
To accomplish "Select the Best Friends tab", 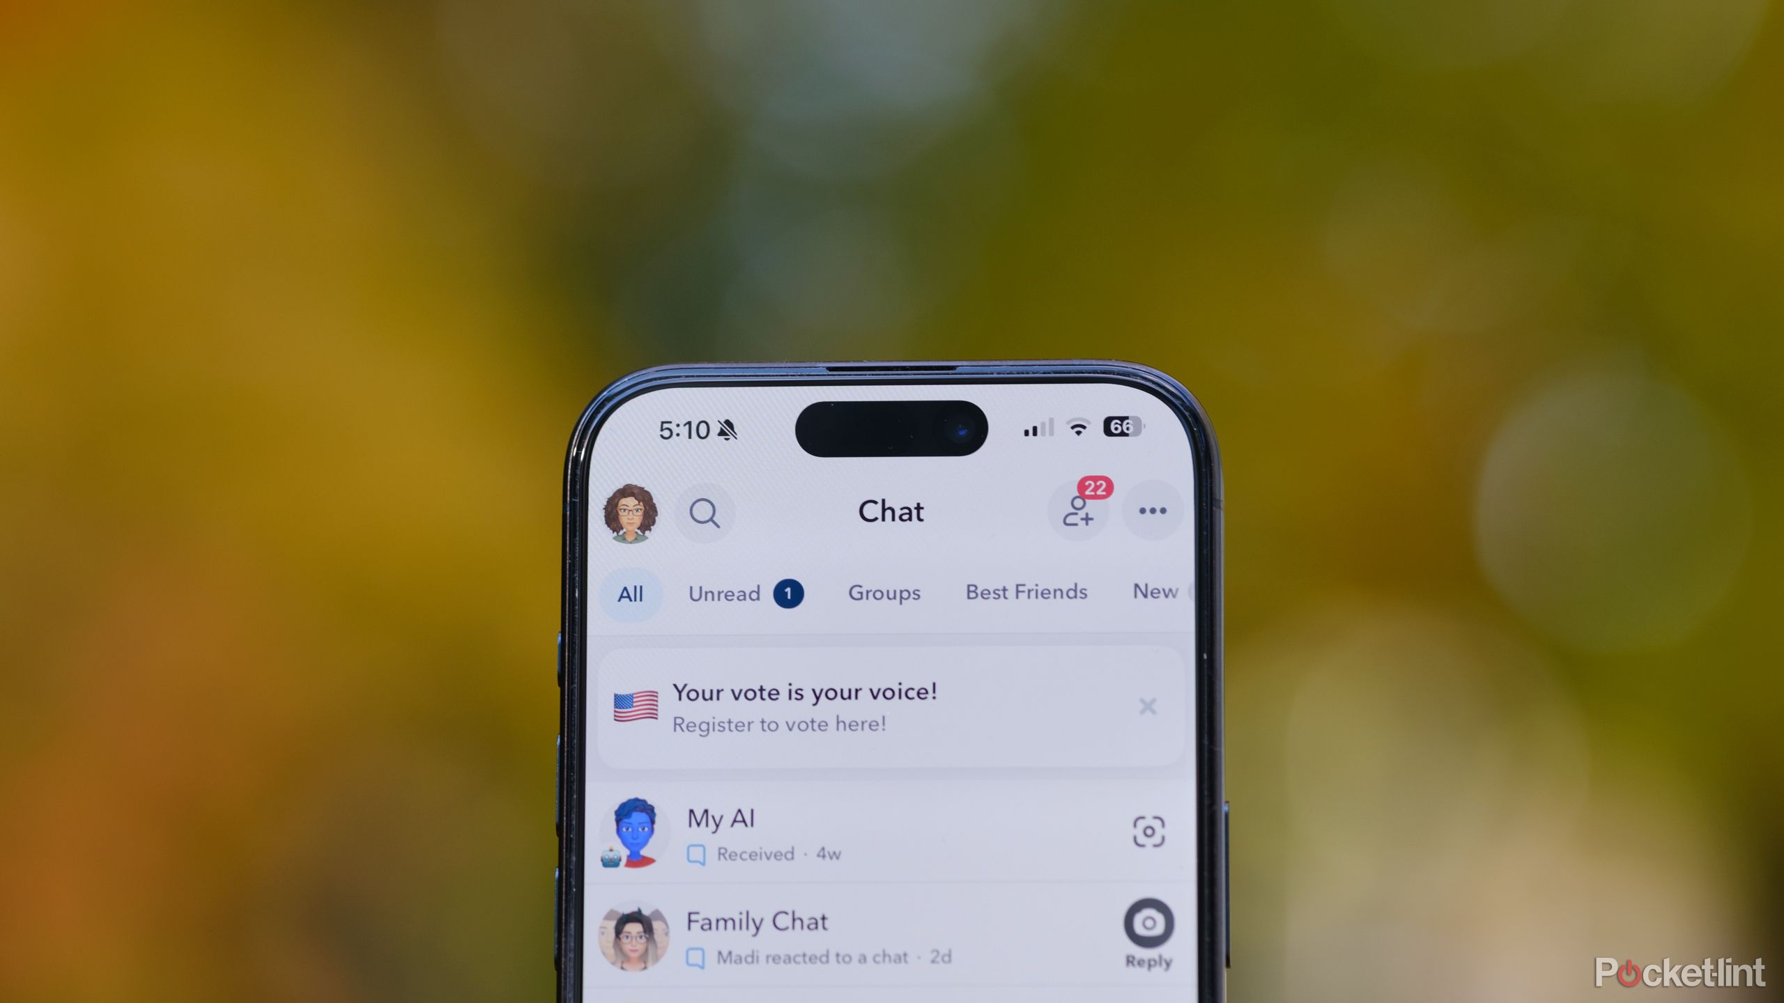I will (1026, 594).
